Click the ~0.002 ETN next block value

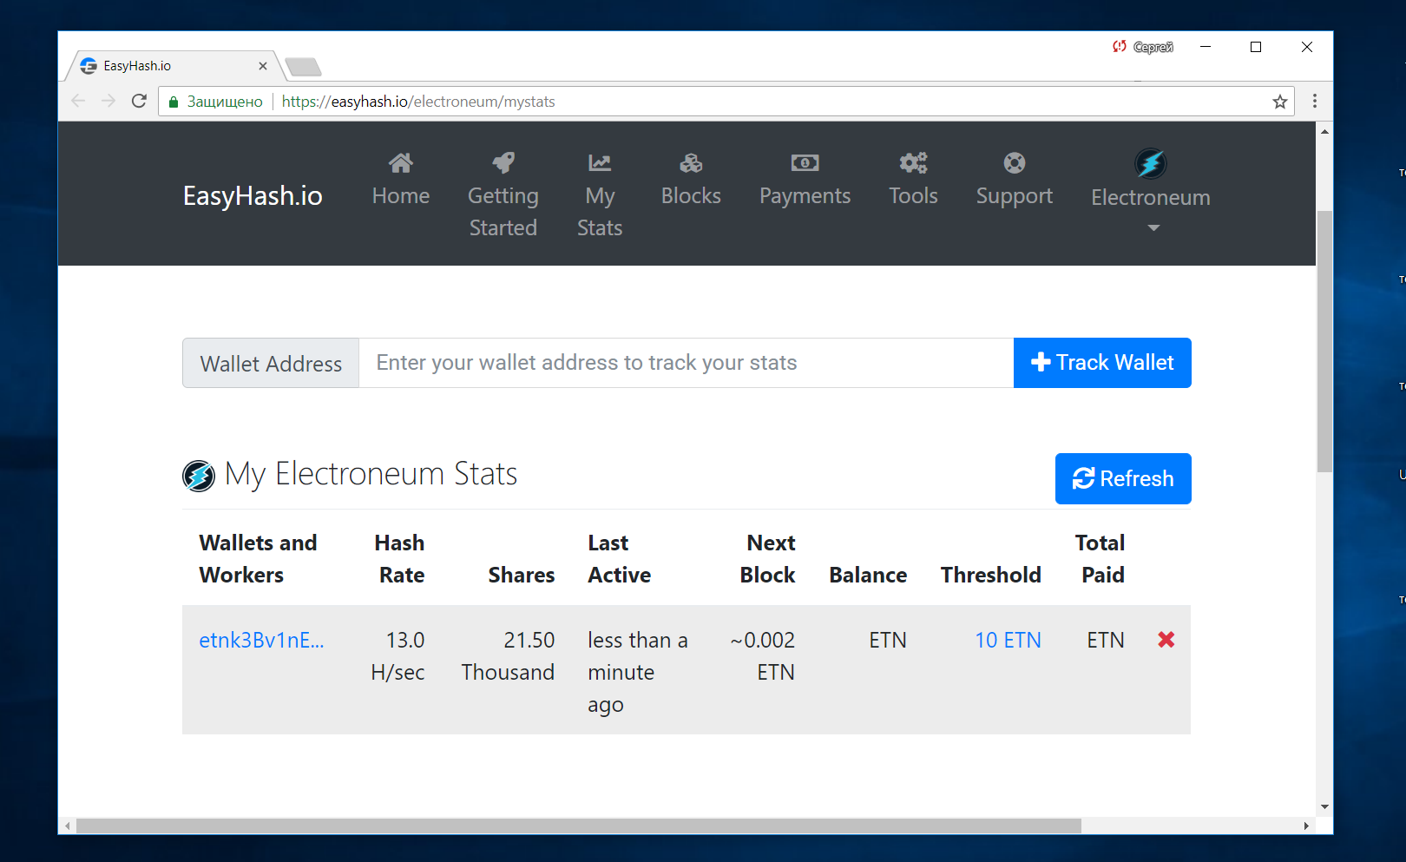click(762, 656)
